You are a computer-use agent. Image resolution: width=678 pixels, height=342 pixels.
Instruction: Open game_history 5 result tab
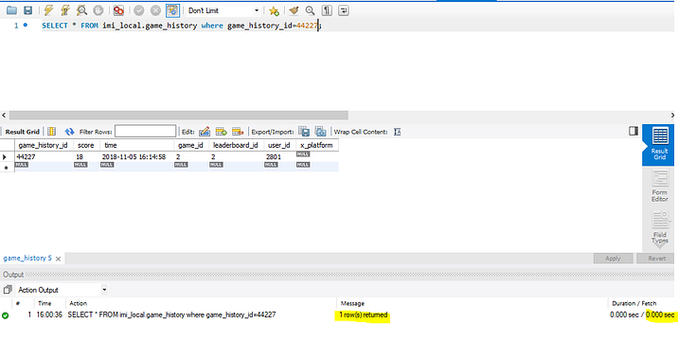point(27,258)
